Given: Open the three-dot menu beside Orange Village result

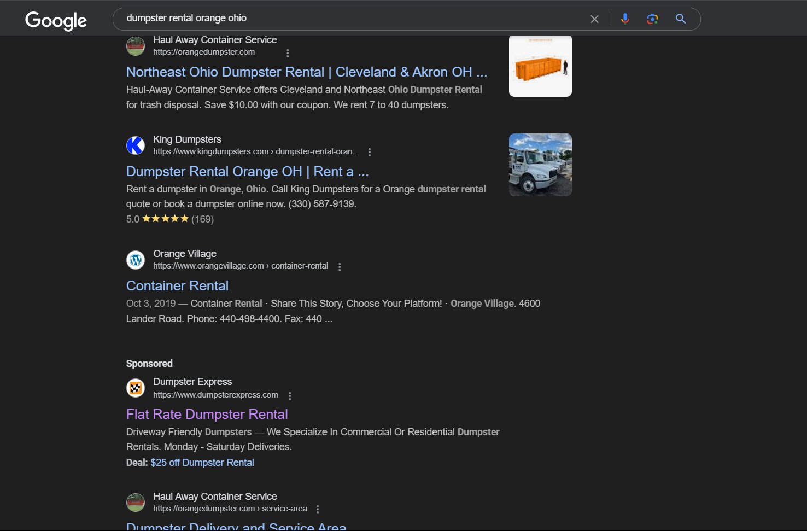Looking at the screenshot, I should pyautogui.click(x=340, y=266).
